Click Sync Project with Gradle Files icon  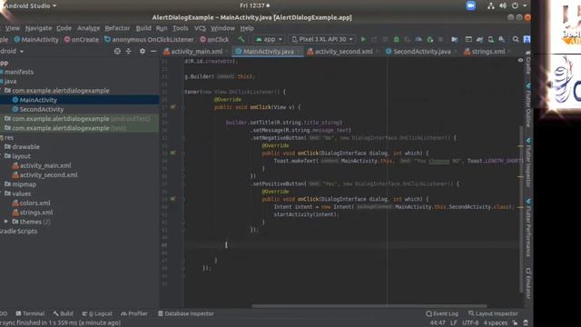click(479, 39)
